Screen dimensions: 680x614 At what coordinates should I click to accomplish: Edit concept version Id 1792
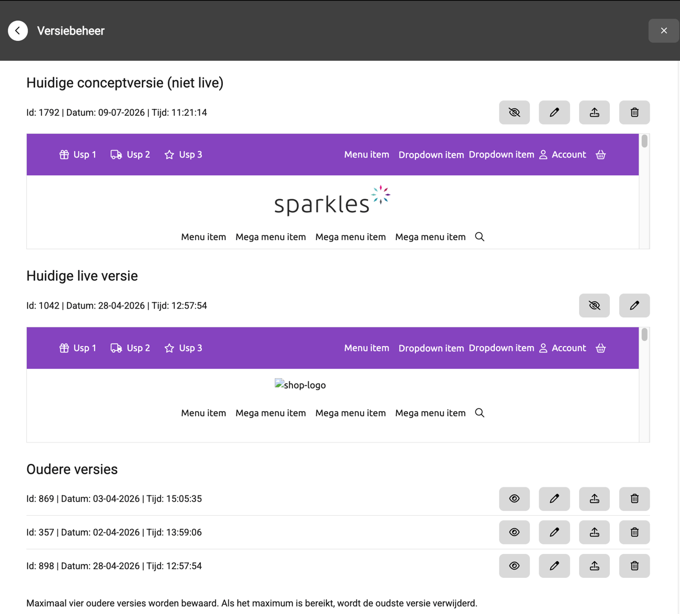(554, 112)
